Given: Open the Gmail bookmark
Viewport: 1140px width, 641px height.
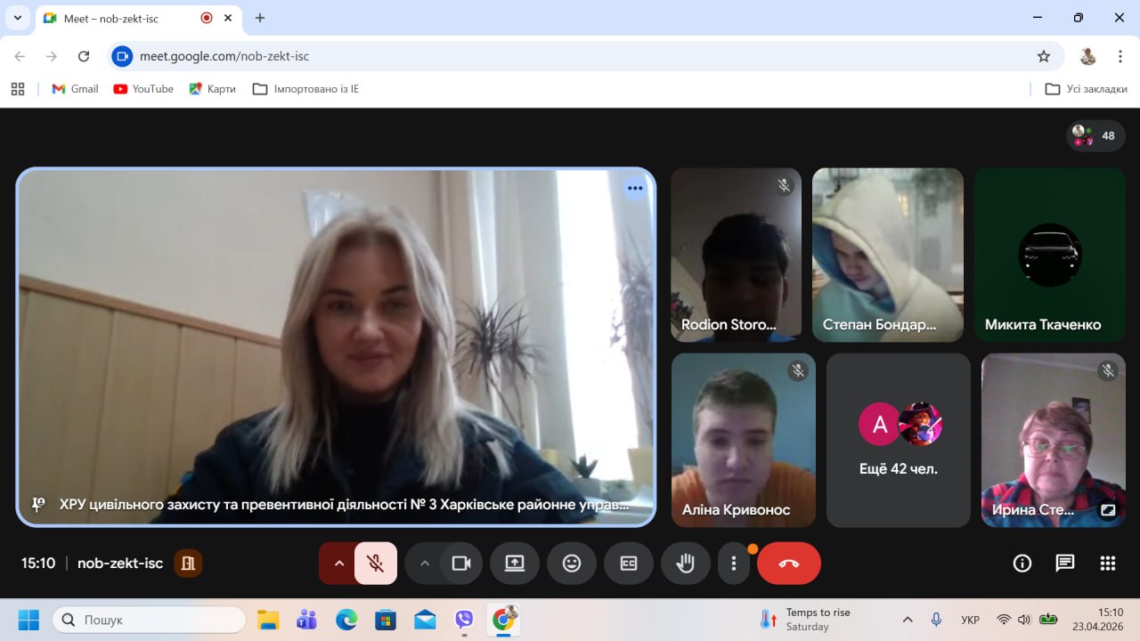Looking at the screenshot, I should point(75,89).
